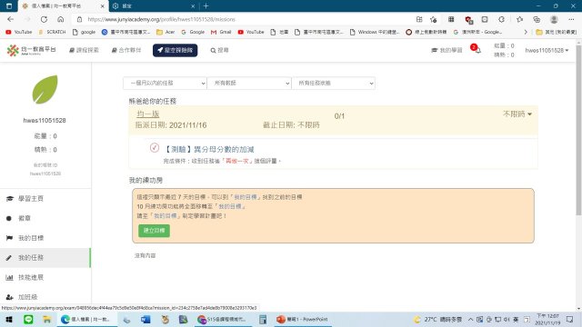Image resolution: width=582 pixels, height=327 pixels.
Task: Click username hwes11051528 under avatar
Action: tap(45, 121)
